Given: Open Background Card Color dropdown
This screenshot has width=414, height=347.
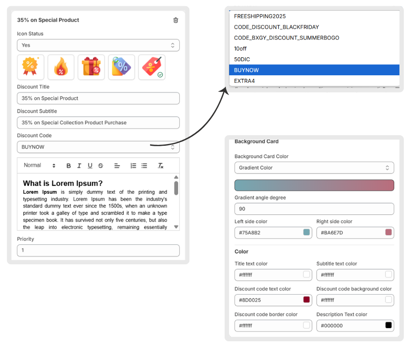Looking at the screenshot, I should [x=314, y=168].
